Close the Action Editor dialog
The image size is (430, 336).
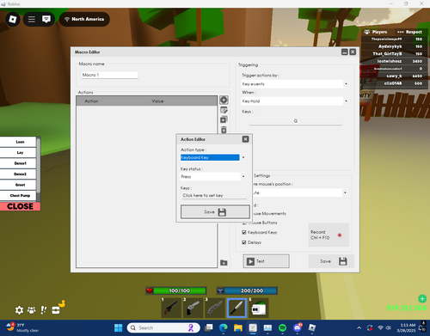point(246,139)
